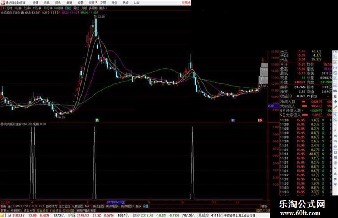
Task: Click the 净流入额 row value
Action: click(317, 102)
